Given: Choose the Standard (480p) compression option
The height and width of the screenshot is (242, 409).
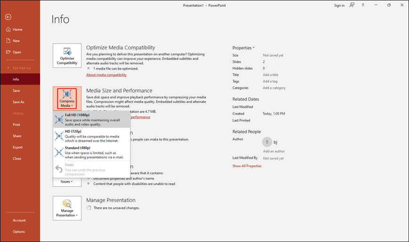Looking at the screenshot, I should click(x=92, y=152).
